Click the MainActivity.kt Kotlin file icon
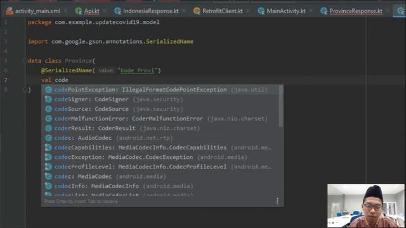This screenshot has width=406, height=228. click(x=261, y=11)
